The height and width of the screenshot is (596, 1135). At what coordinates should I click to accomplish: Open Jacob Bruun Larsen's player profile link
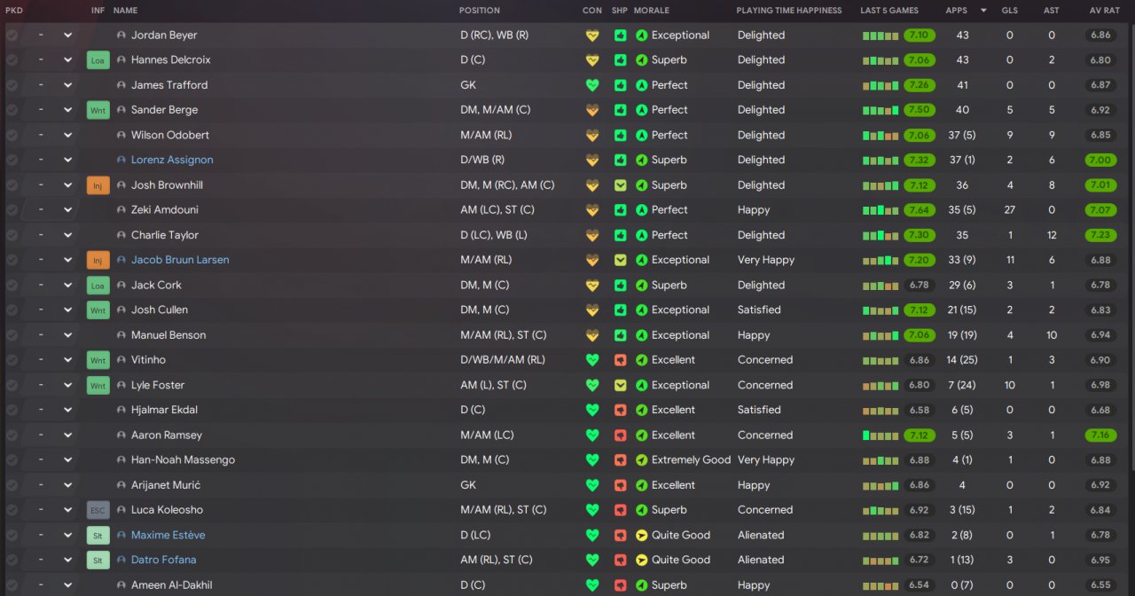180,260
